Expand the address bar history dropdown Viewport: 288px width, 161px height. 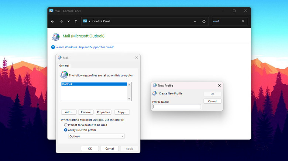coord(195,21)
